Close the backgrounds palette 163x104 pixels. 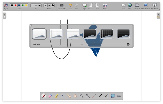point(31,25)
